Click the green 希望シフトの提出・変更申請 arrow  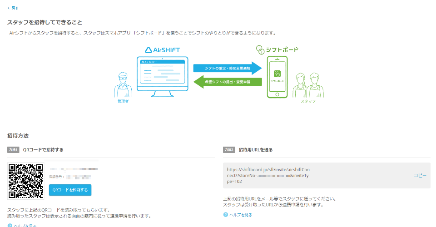pos(227,82)
